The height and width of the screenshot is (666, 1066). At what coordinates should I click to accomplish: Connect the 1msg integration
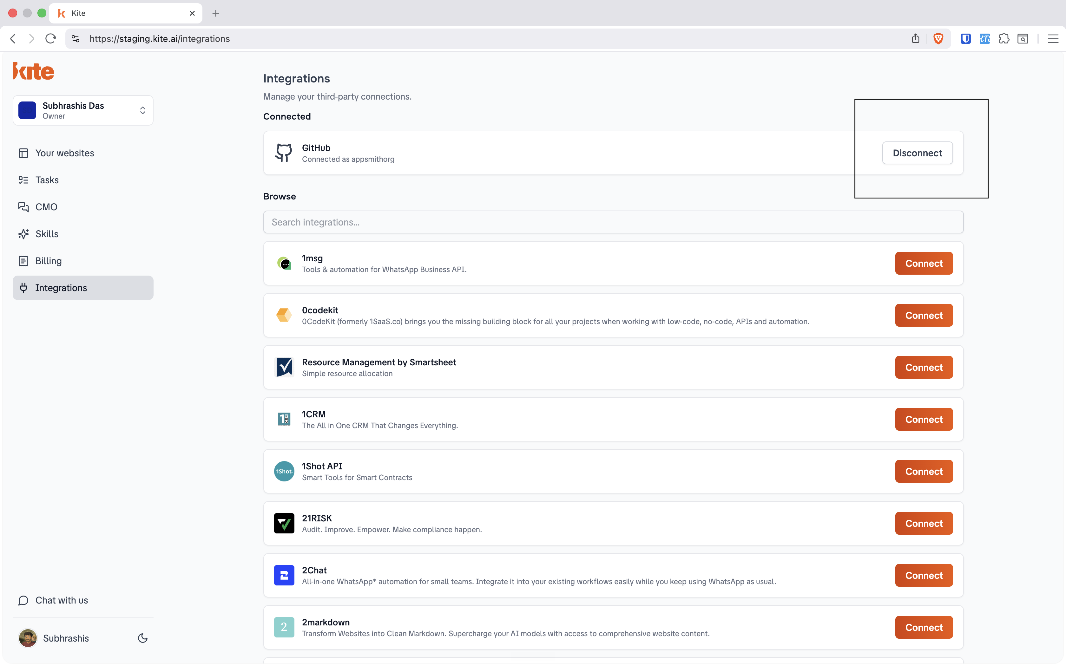[x=924, y=264]
